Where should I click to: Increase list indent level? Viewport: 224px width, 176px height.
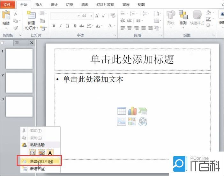[129, 21]
